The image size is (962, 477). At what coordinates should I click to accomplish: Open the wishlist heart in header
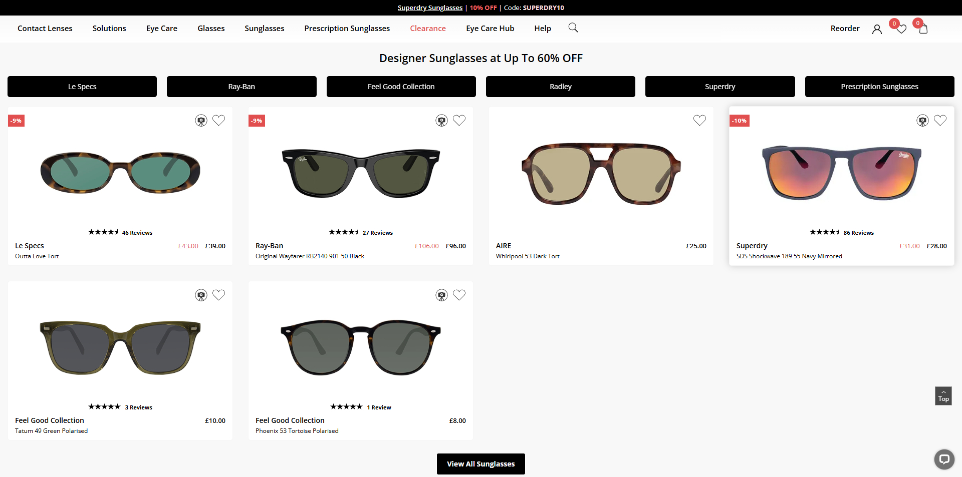901,29
